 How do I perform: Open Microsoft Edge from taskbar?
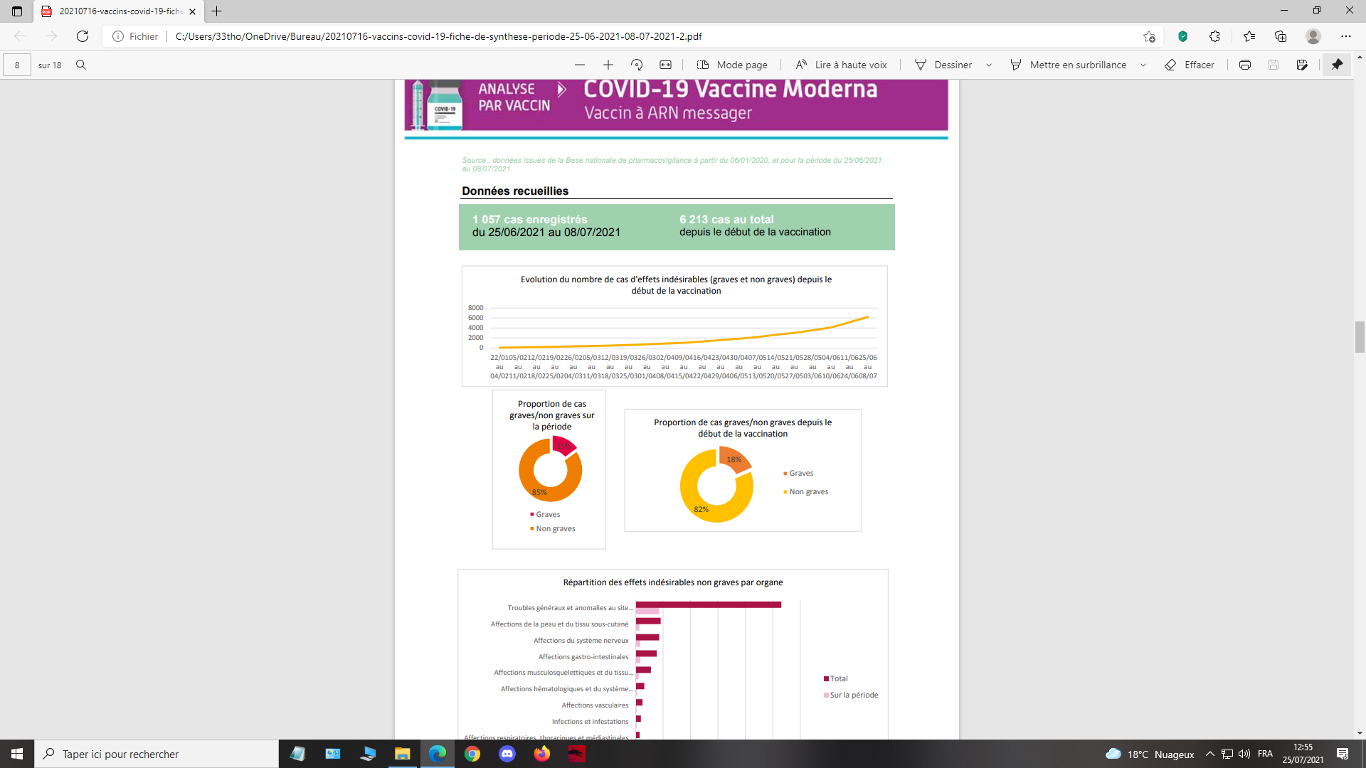438,754
